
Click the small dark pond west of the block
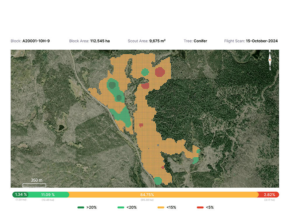tap(61, 127)
